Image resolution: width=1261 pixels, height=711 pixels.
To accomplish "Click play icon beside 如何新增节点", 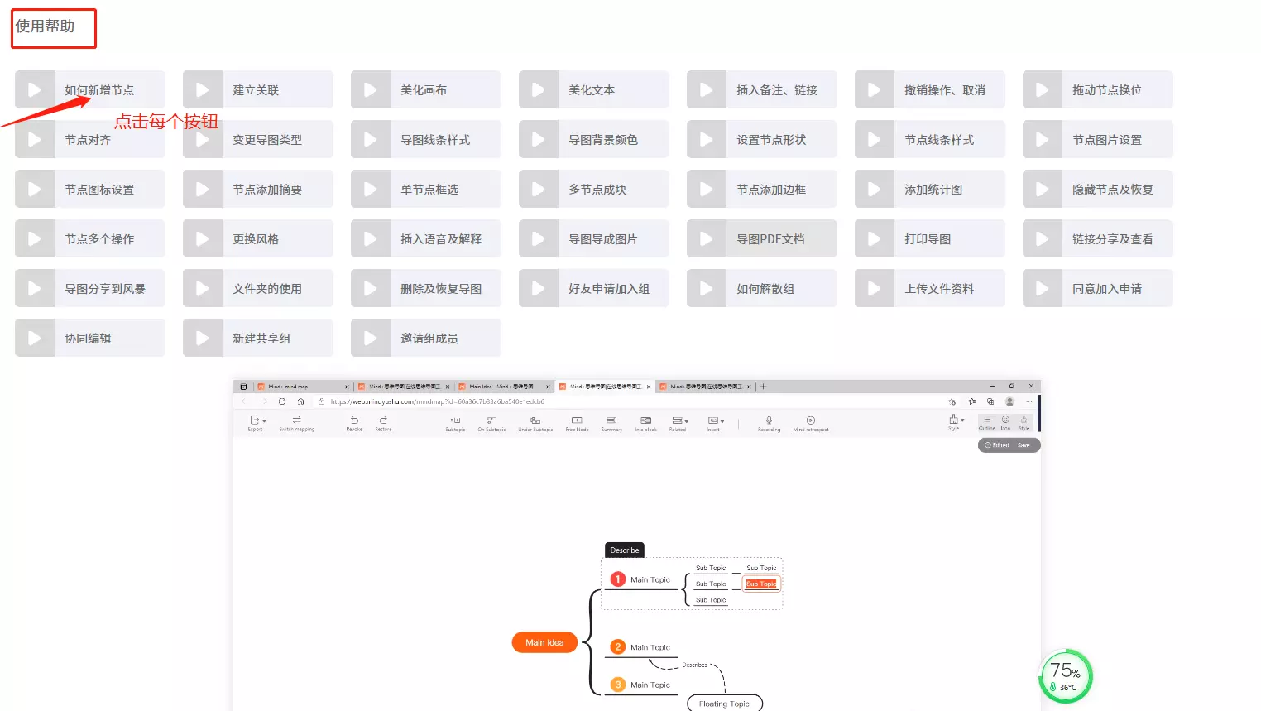I will [x=35, y=89].
